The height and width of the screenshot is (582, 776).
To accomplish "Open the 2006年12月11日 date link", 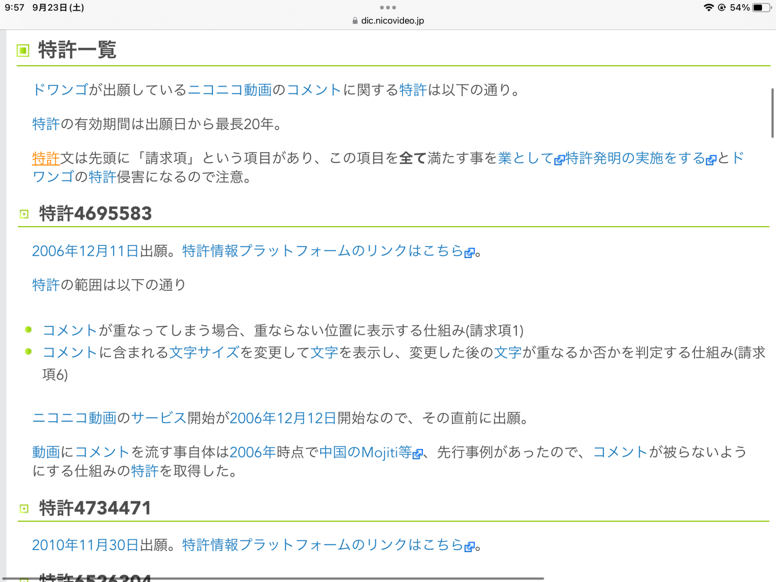I will click(x=85, y=251).
